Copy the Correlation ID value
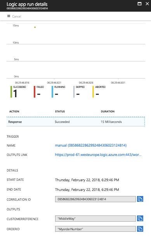This screenshot has width=151, height=238. tap(140, 199)
